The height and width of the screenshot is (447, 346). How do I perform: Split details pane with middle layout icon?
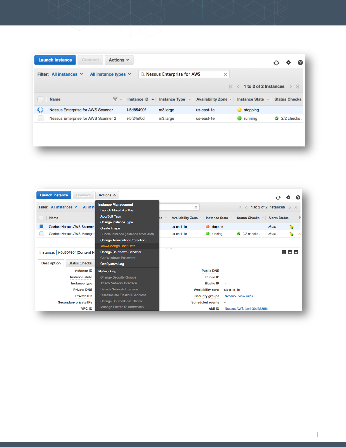[290, 252]
